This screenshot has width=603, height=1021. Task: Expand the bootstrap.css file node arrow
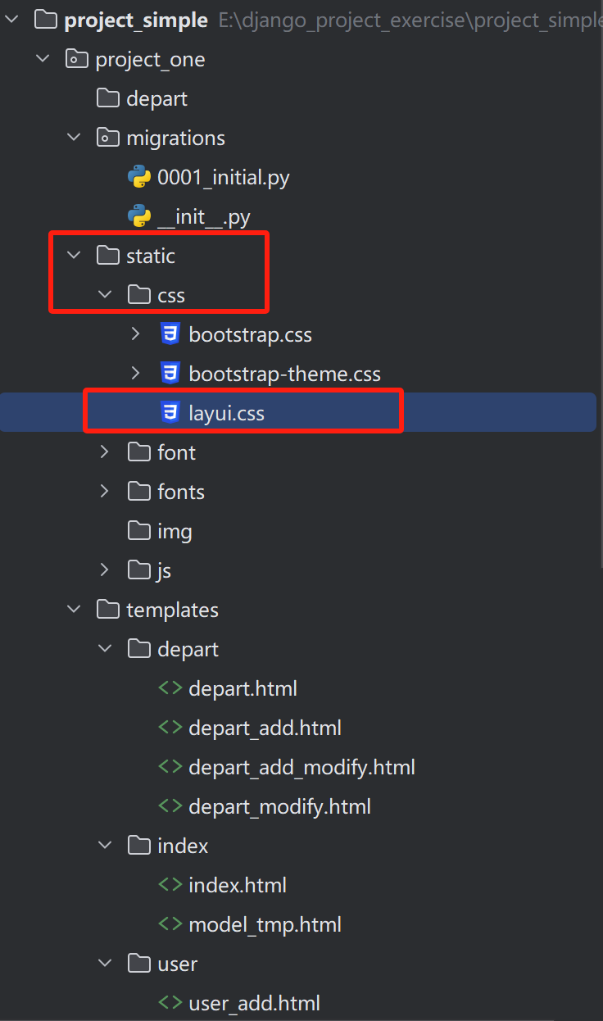[x=136, y=334]
